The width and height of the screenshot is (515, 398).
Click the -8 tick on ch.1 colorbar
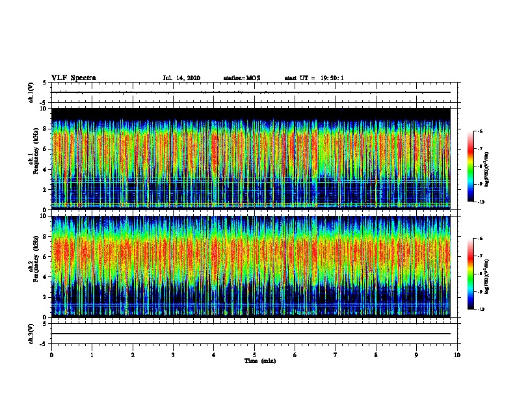[x=480, y=166]
